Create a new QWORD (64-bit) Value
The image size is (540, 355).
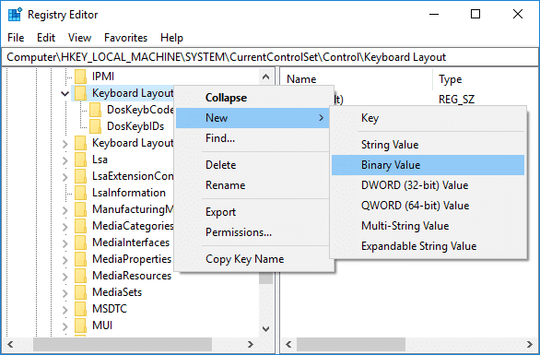pyautogui.click(x=428, y=206)
